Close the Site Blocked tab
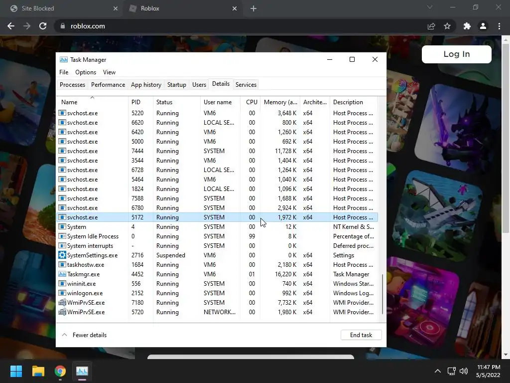510x383 pixels. tap(115, 8)
